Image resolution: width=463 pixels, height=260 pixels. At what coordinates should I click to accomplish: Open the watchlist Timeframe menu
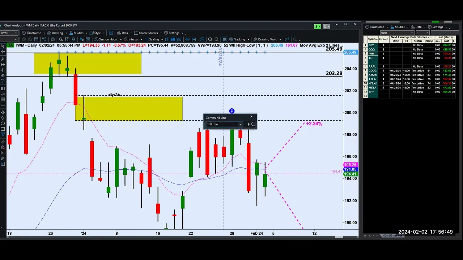[x=377, y=27]
